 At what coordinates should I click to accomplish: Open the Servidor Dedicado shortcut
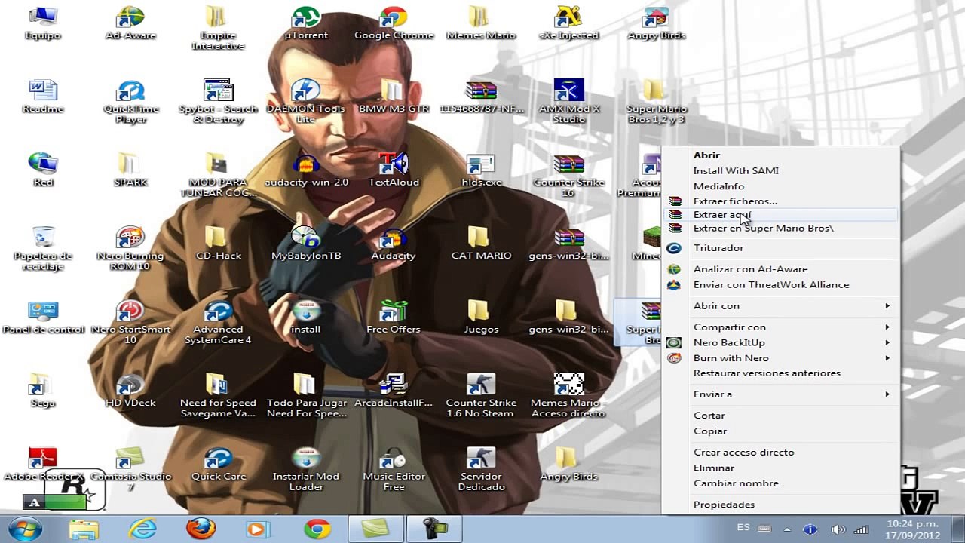pyautogui.click(x=481, y=468)
